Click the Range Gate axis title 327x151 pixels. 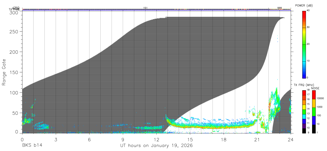(4, 72)
